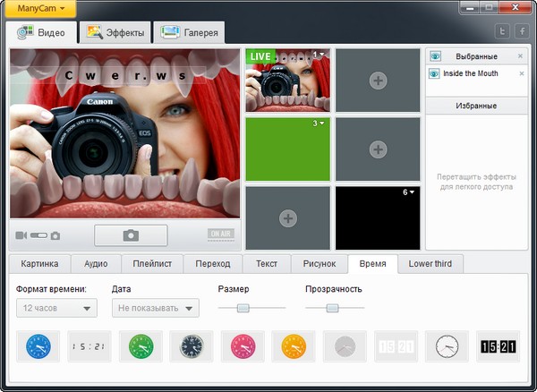Toggle the eye icon beside Выбранные
Viewport: 537px width, 392px height.
click(x=435, y=56)
